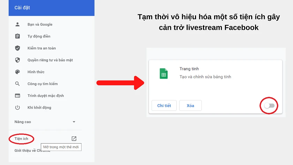Toggle the Trang tính extension switch

269,106
